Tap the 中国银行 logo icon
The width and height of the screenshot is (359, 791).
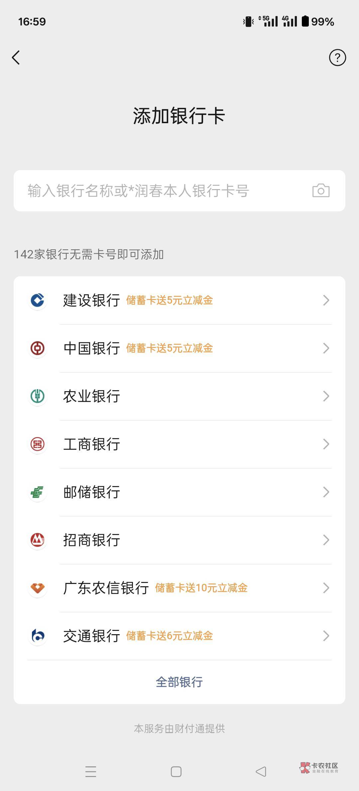click(38, 348)
